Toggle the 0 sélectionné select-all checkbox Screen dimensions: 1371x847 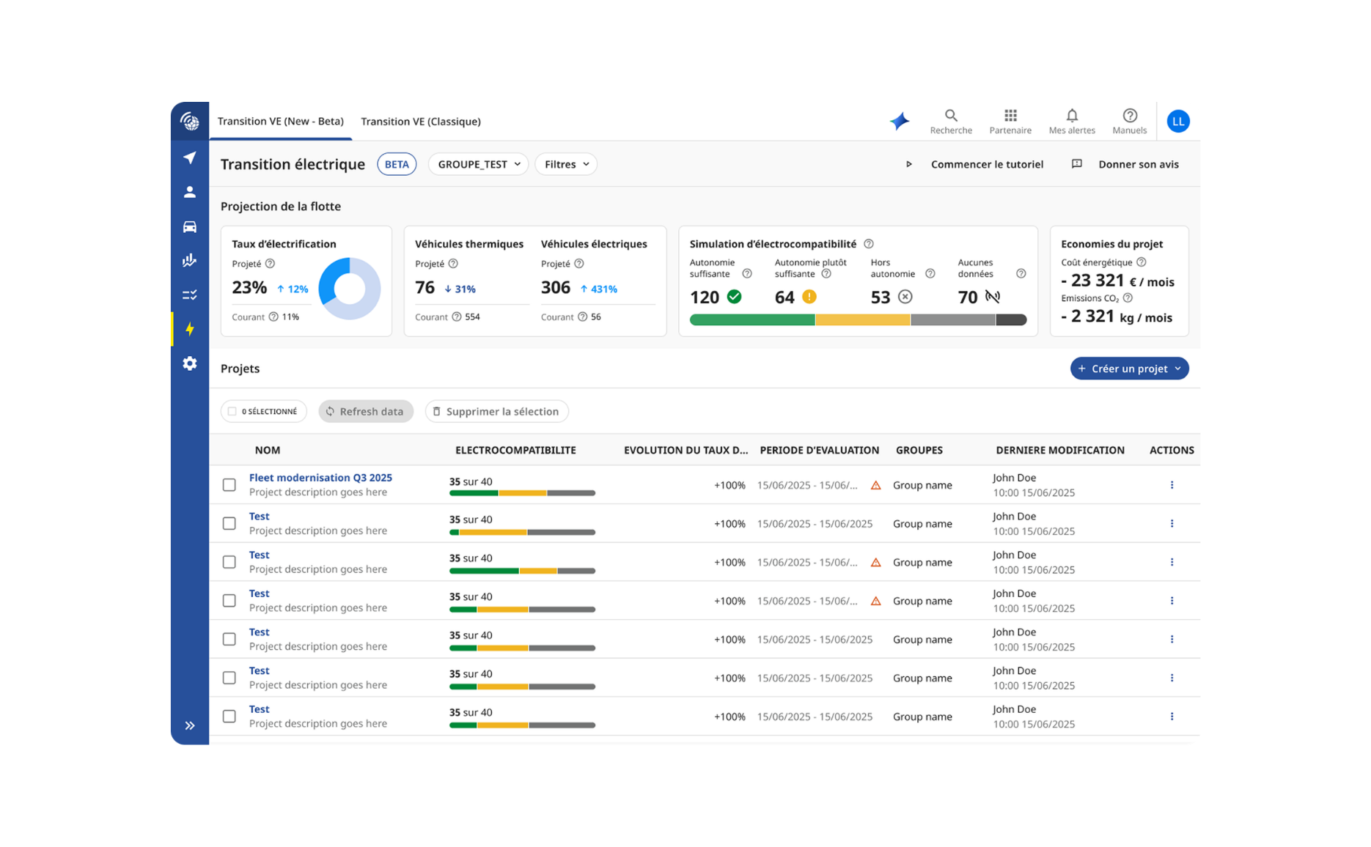click(232, 412)
